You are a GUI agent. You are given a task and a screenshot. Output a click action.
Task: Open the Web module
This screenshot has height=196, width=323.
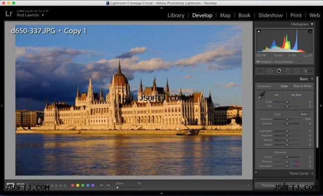pos(315,15)
